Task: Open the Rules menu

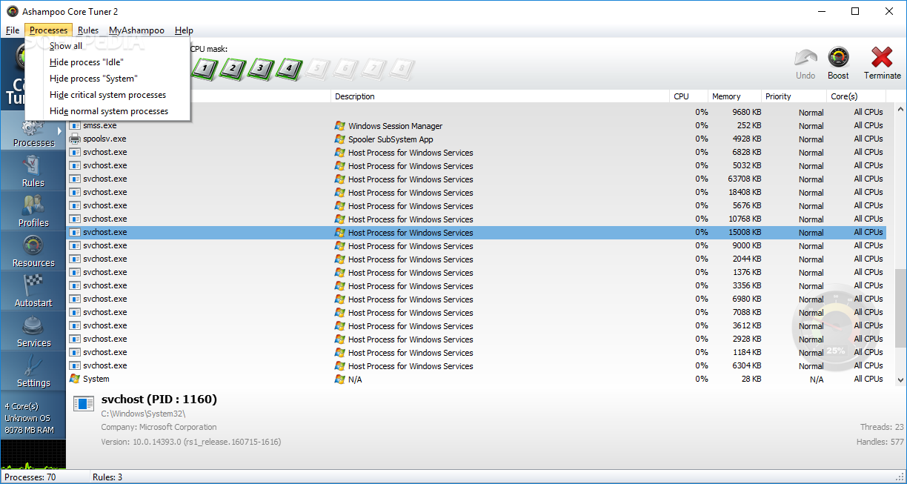Action: pyautogui.click(x=88, y=30)
